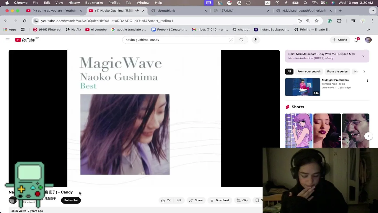Image resolution: width=378 pixels, height=213 pixels.
Task: Open the History menu in menu bar
Action: click(74, 3)
